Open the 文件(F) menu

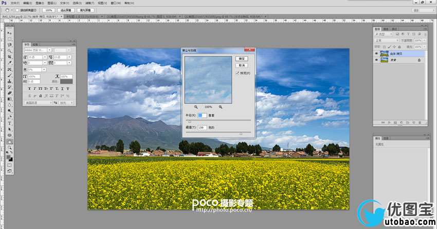pos(15,3)
